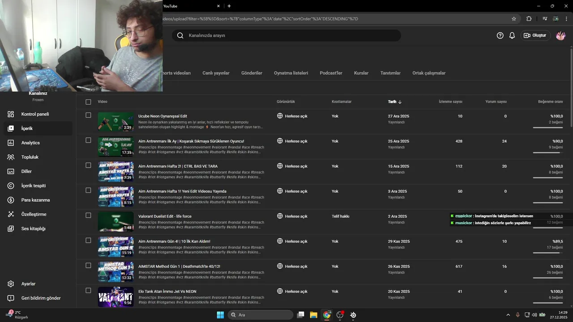Select all videos with header checkbox
Viewport: 573px width, 322px height.
click(88, 102)
